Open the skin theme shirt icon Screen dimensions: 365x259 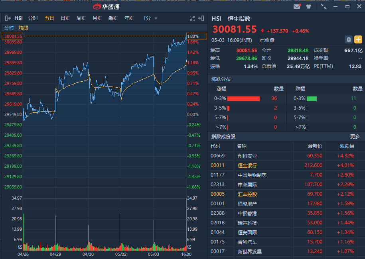309,6
